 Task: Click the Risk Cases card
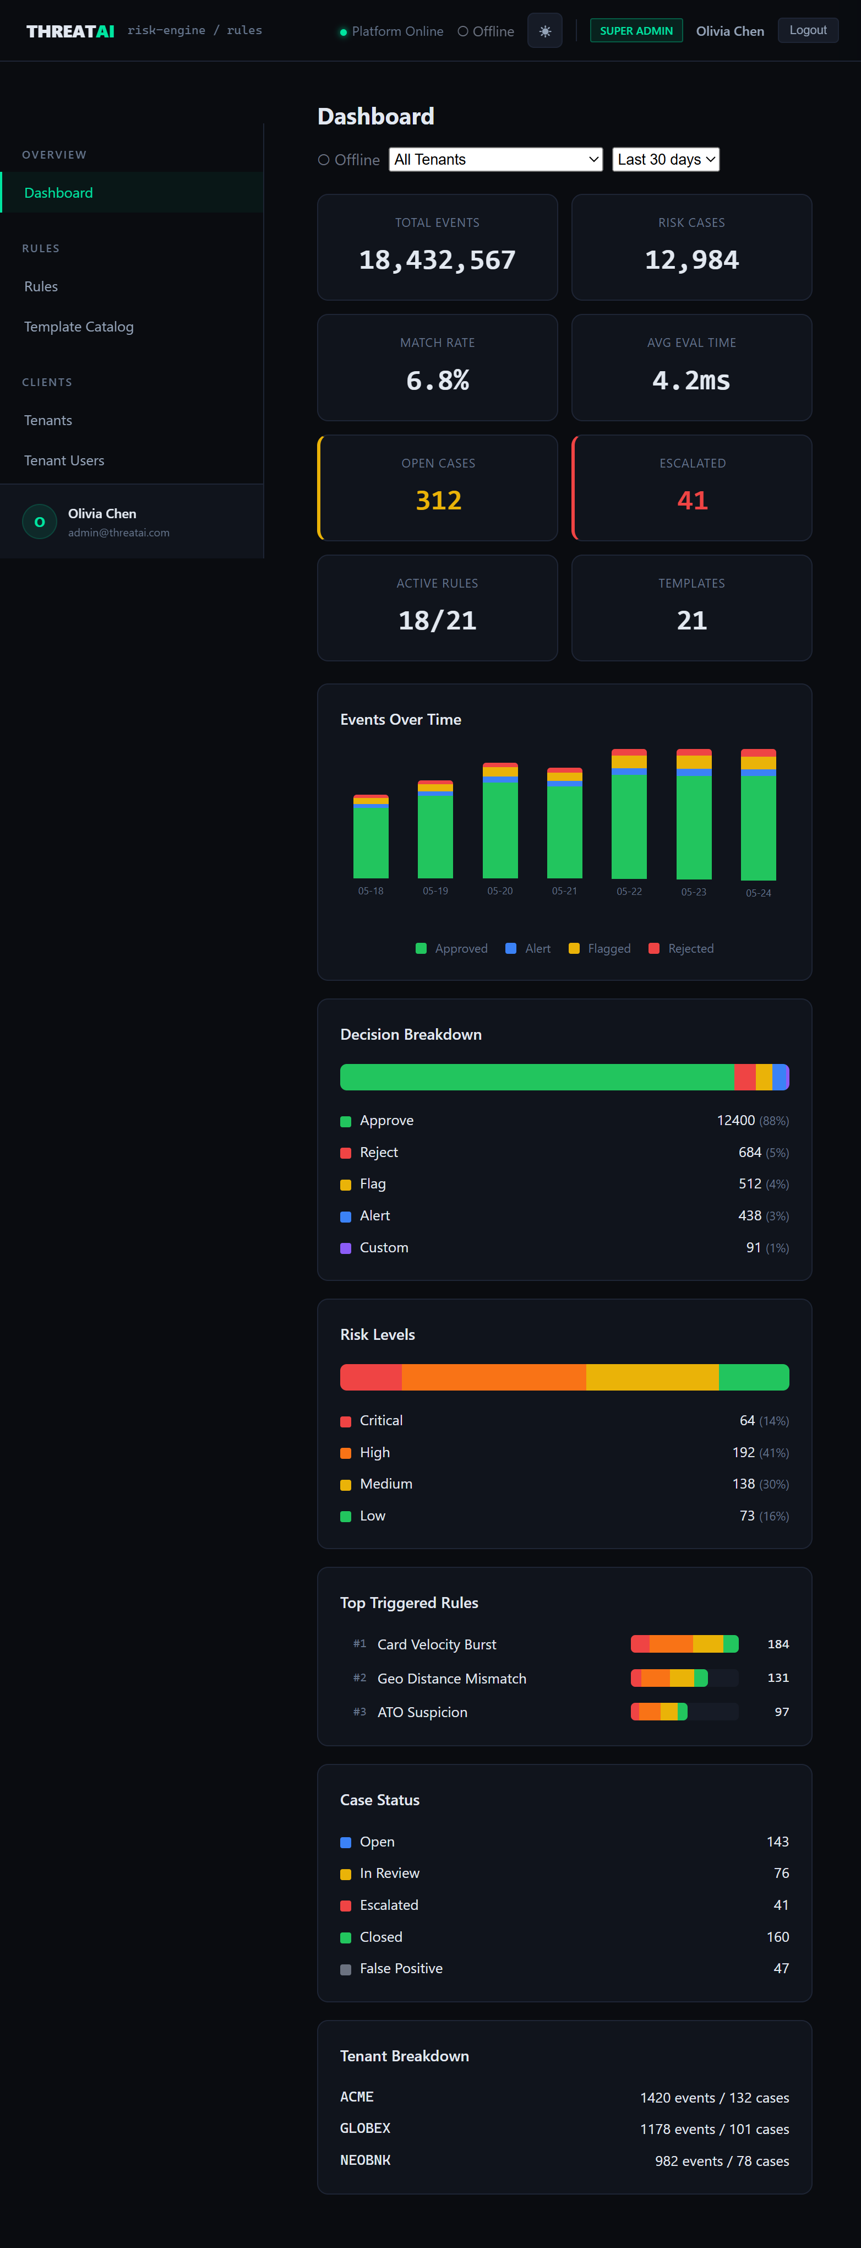click(x=691, y=247)
